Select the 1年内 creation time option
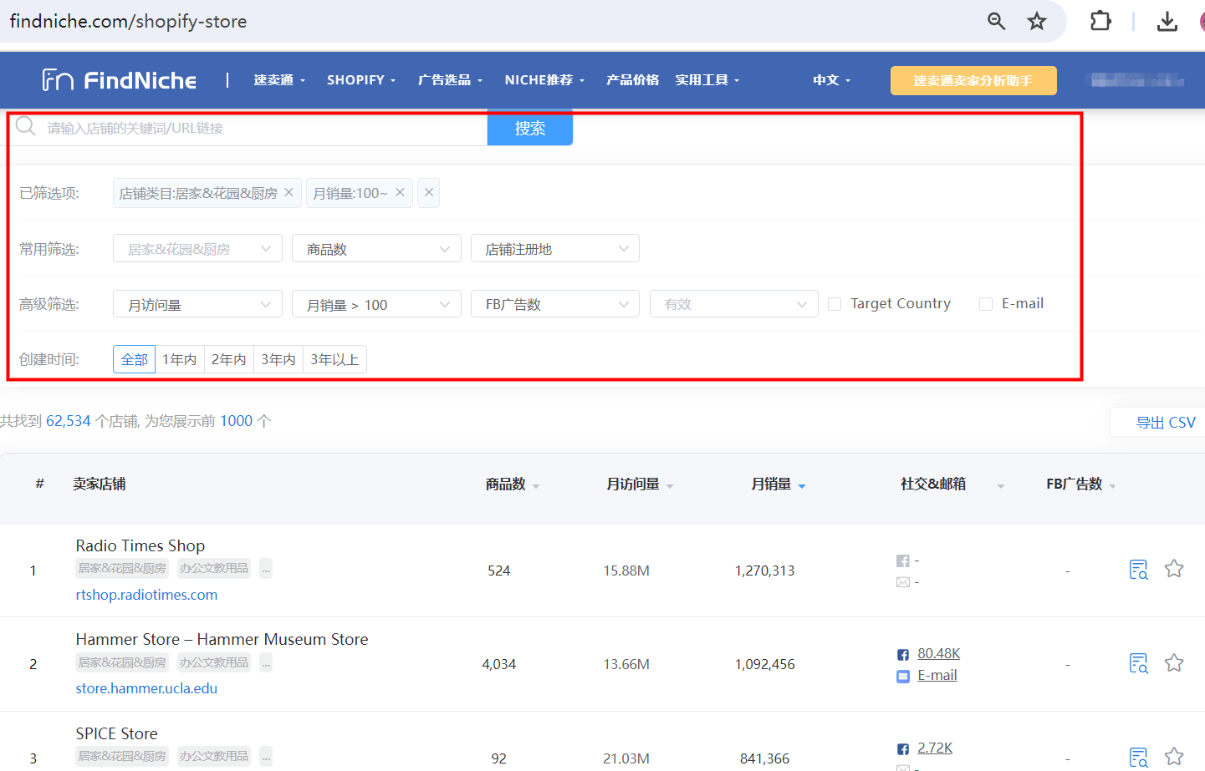This screenshot has width=1205, height=771. click(179, 359)
